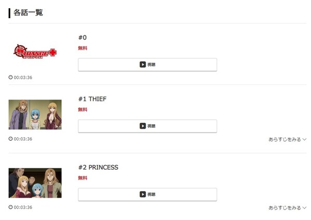Image resolution: width=311 pixels, height=220 pixels.
Task: Click the play icon for episode #0
Action: [143, 65]
